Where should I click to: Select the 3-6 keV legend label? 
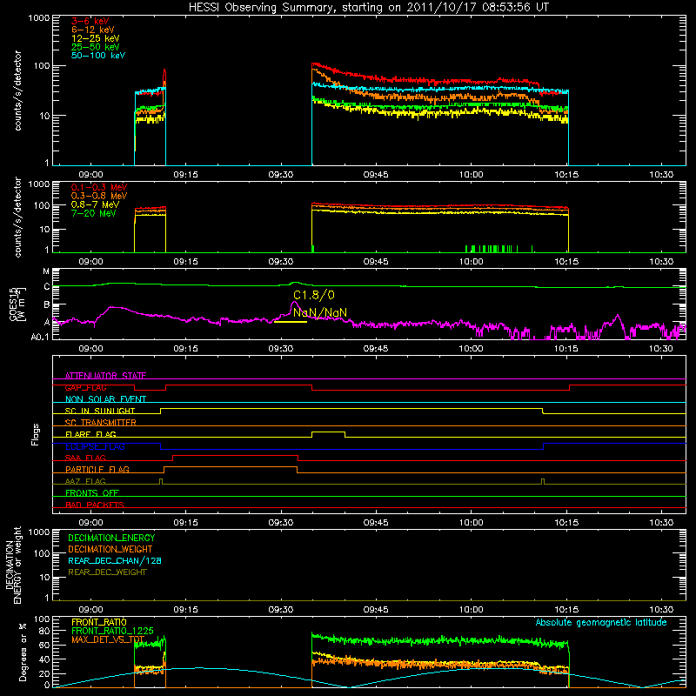90,21
